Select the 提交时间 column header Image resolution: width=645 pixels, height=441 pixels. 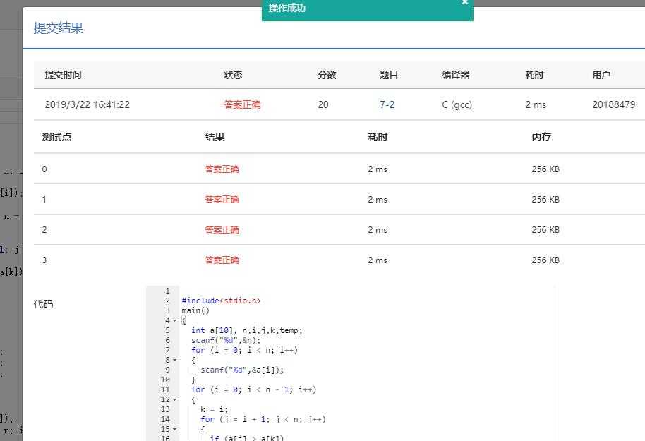(63, 75)
